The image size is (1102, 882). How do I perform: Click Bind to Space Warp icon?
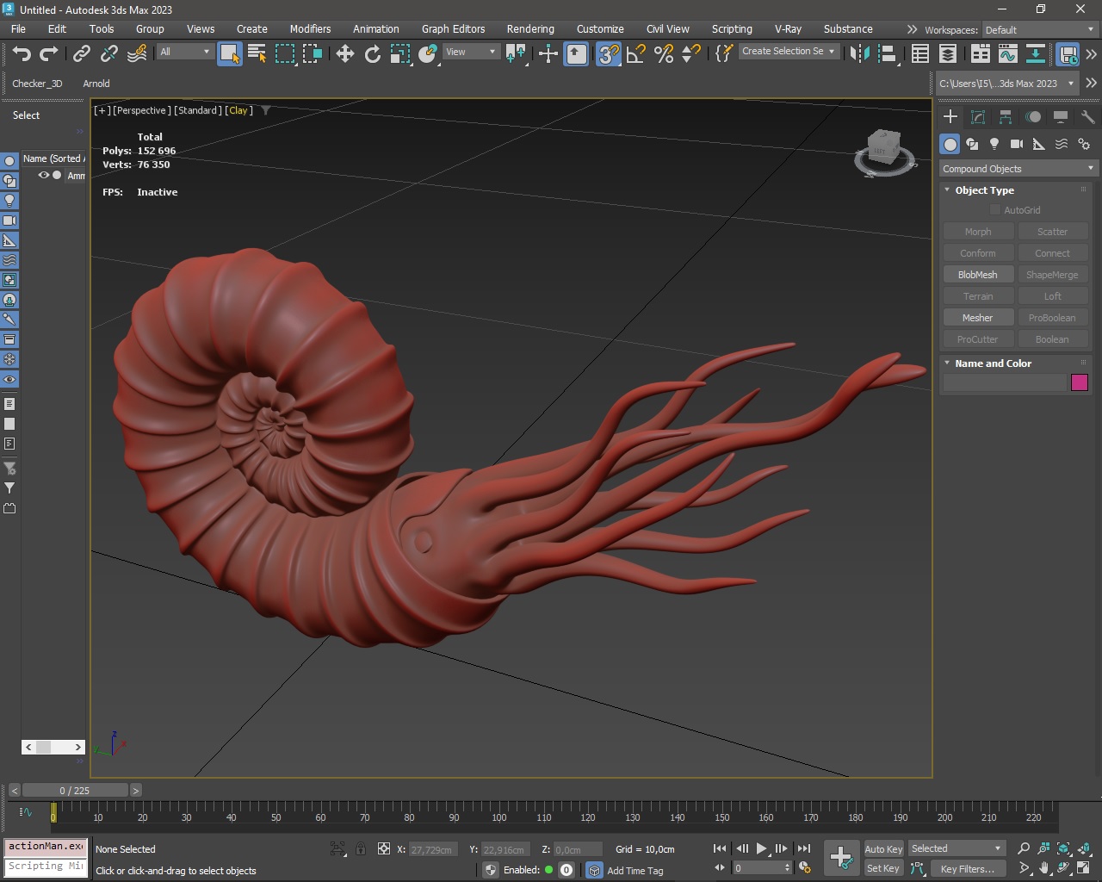137,53
